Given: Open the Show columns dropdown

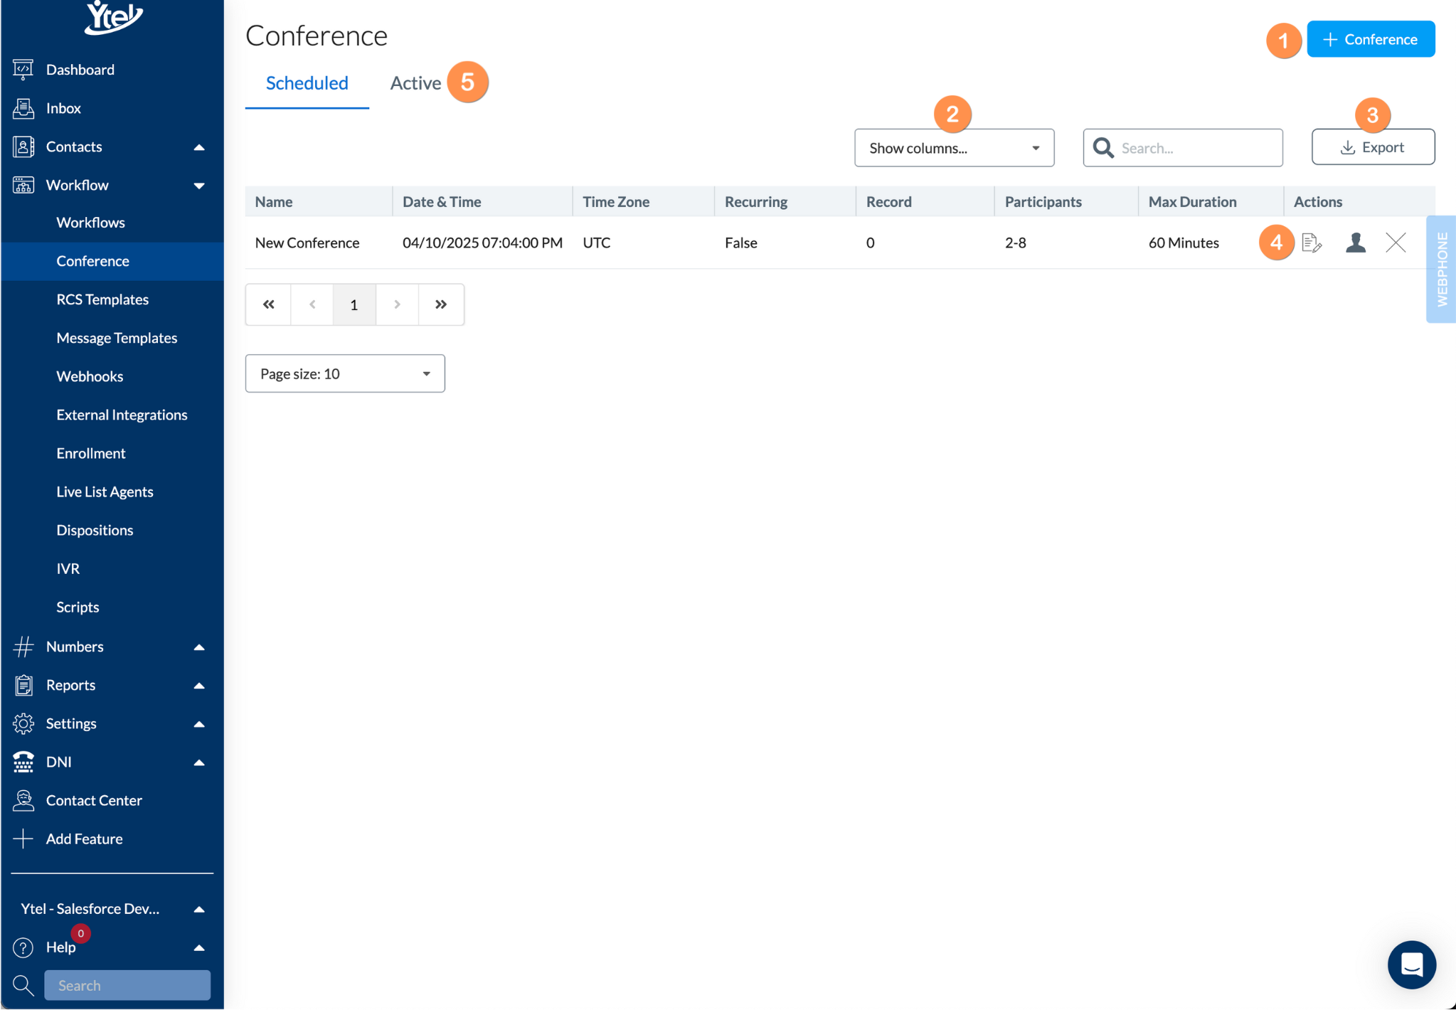Looking at the screenshot, I should [x=953, y=148].
